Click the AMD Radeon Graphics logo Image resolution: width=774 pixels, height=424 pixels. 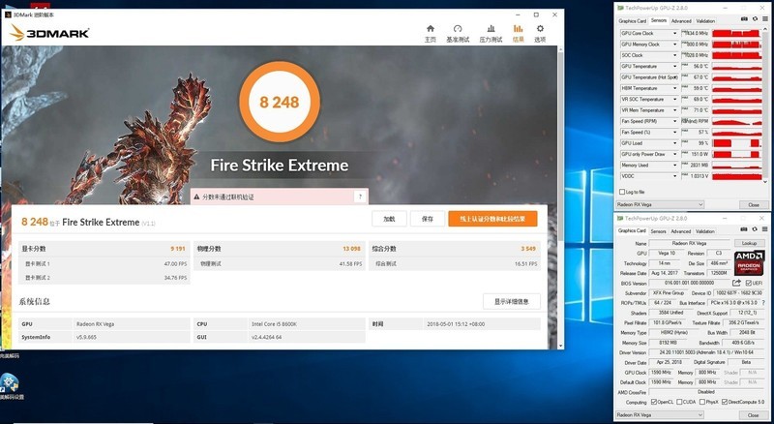click(x=749, y=263)
